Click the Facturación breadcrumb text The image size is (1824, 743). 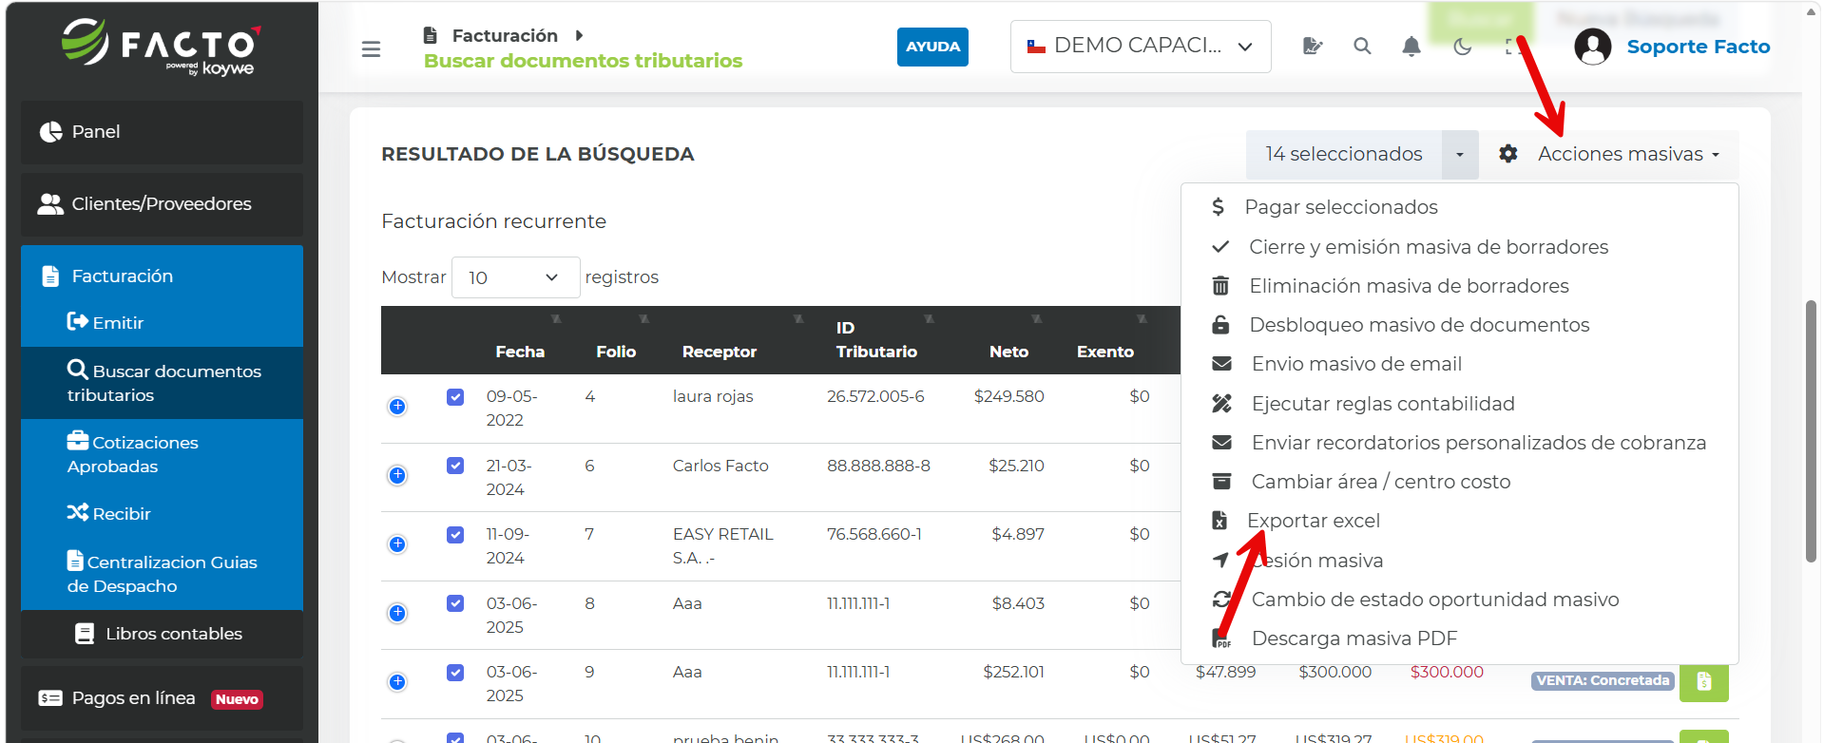[505, 35]
